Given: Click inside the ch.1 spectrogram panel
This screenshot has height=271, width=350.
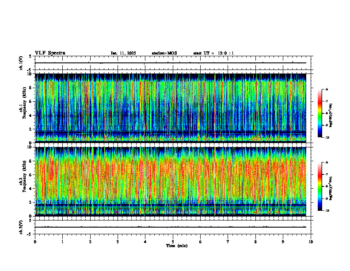Looking at the screenshot, I should point(171,108).
